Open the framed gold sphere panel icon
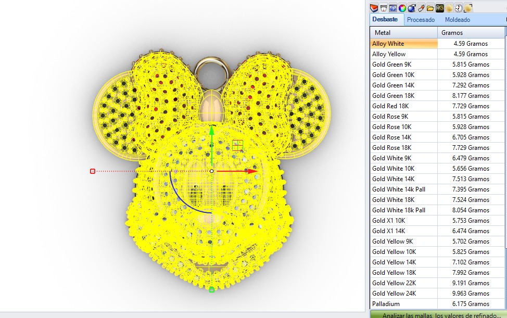The height and width of the screenshot is (318, 507). [468, 8]
